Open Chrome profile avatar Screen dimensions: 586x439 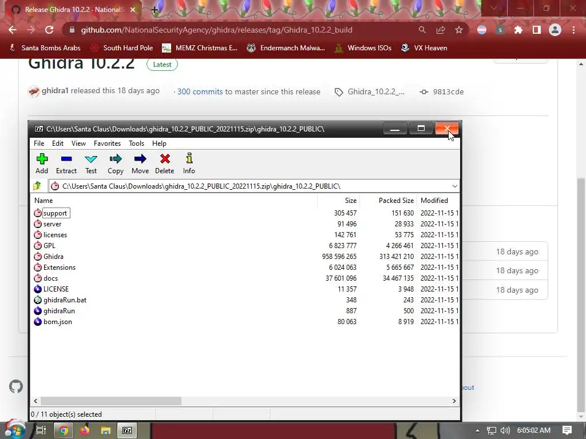point(555,30)
